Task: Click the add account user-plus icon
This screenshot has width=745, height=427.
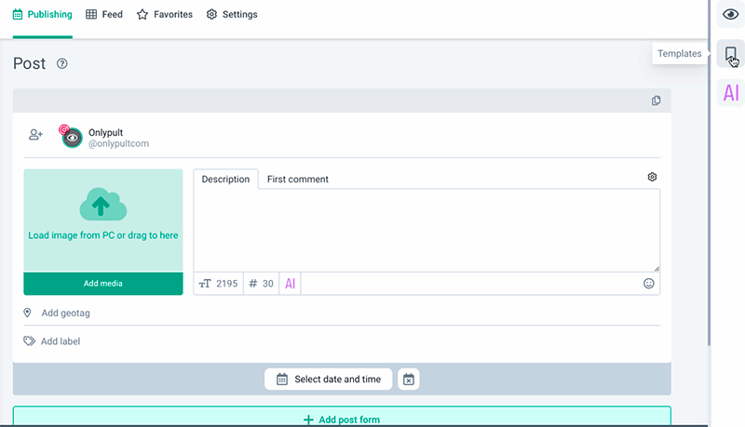Action: coord(35,135)
